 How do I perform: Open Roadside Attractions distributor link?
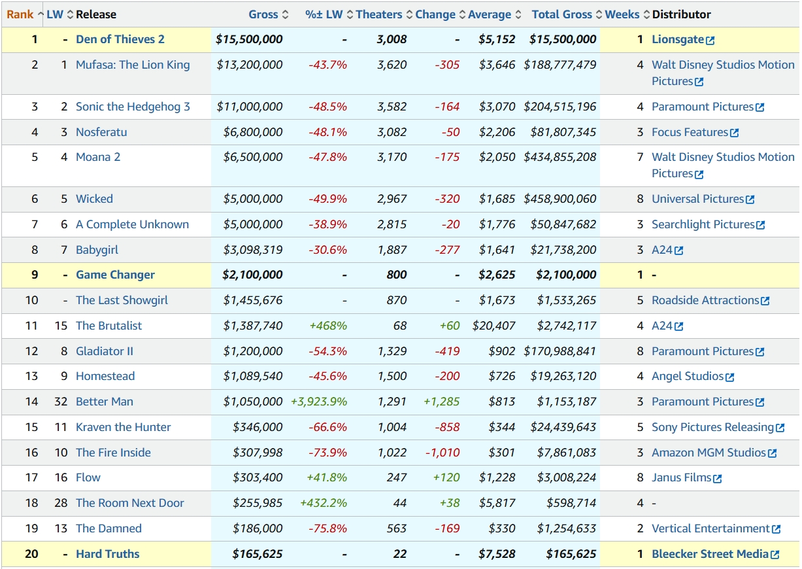coord(705,300)
